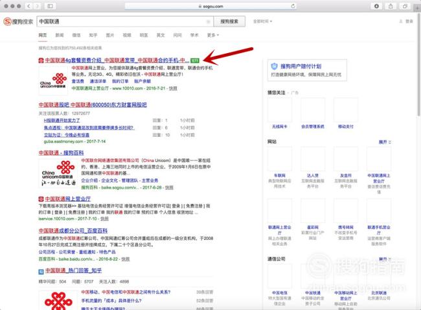Image resolution: width=421 pixels, height=310 pixels.
Task: Switch to the 问问 tab
Action: point(177,35)
